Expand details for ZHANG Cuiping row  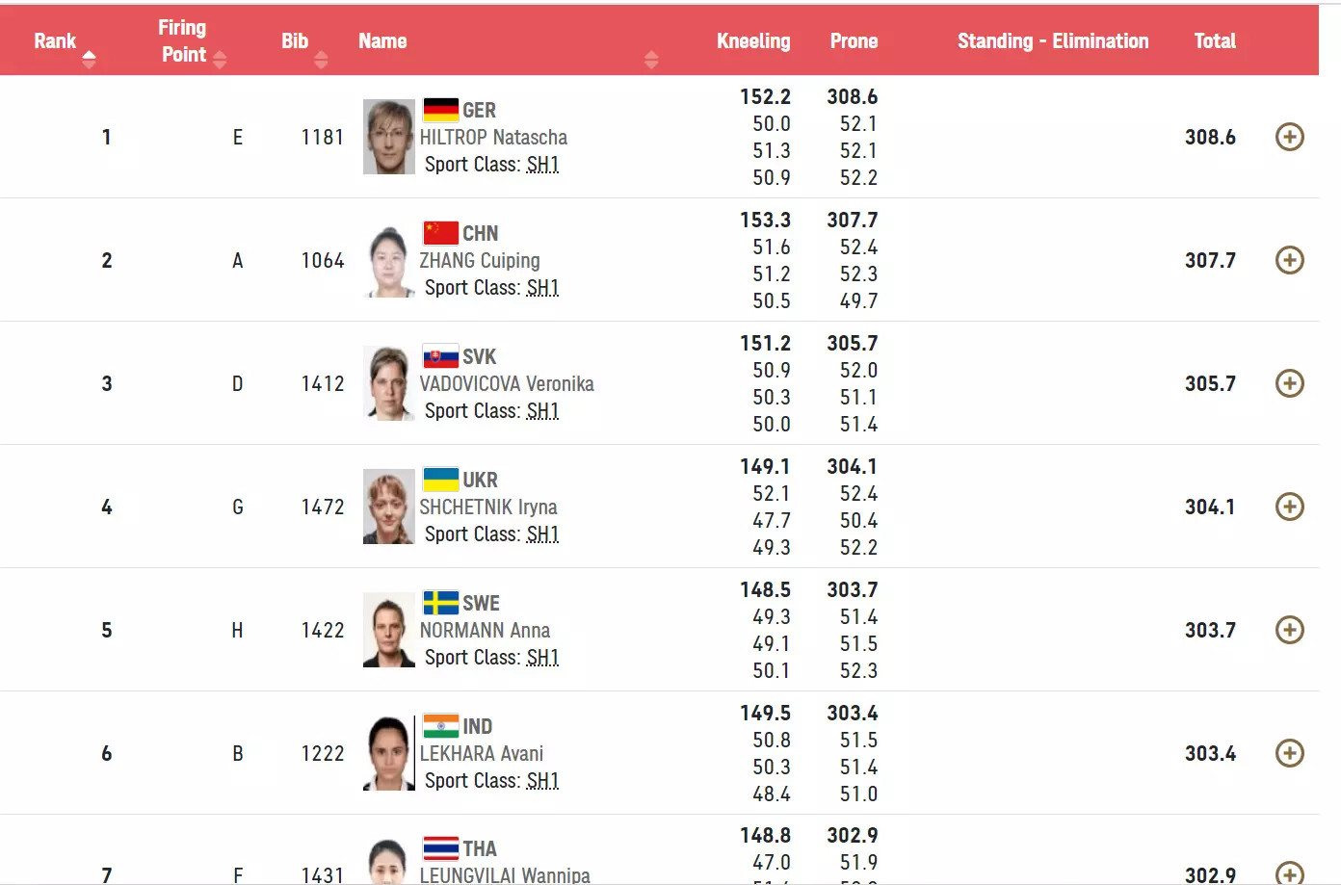[x=1289, y=260]
